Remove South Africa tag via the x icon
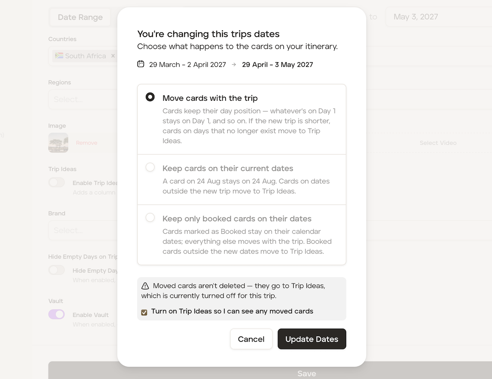This screenshot has height=379, width=492. 113,56
